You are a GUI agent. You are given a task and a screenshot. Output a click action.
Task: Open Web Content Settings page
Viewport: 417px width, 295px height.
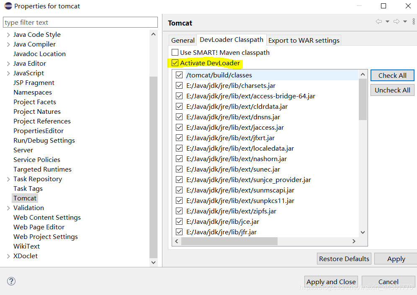point(47,218)
